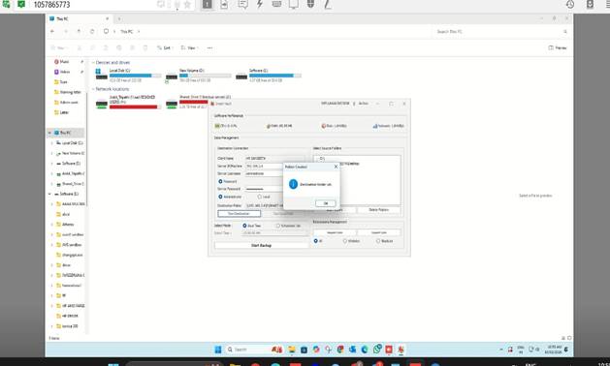This screenshot has height=366, width=610.
Task: Toggle the Preview pane button
Action: 557,47
